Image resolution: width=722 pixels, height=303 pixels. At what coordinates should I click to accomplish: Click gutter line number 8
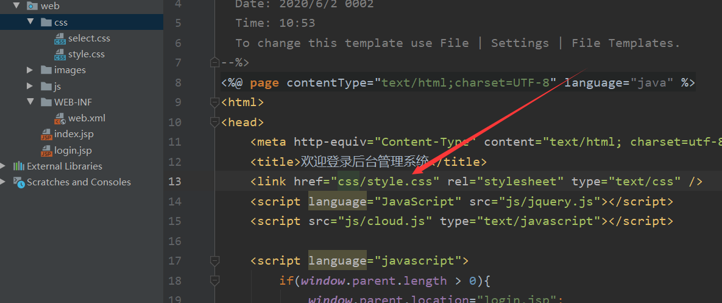point(178,83)
